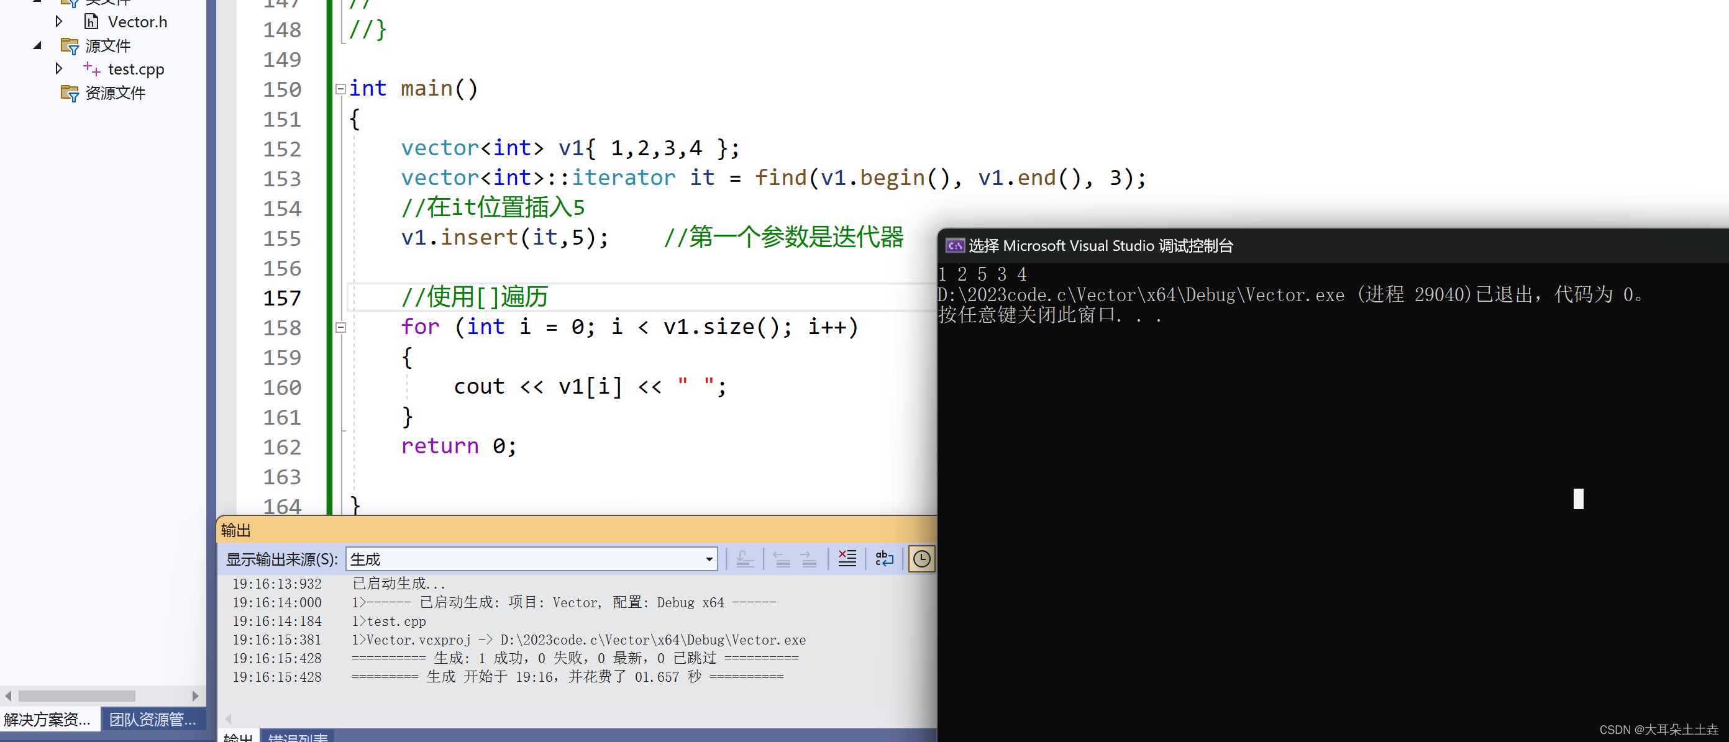Click the Clear All output icon

pos(847,558)
